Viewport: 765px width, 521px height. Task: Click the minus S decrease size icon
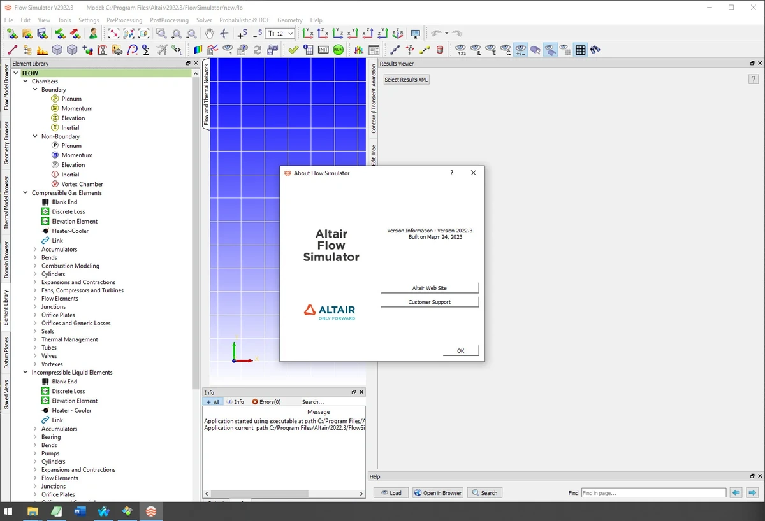(258, 33)
